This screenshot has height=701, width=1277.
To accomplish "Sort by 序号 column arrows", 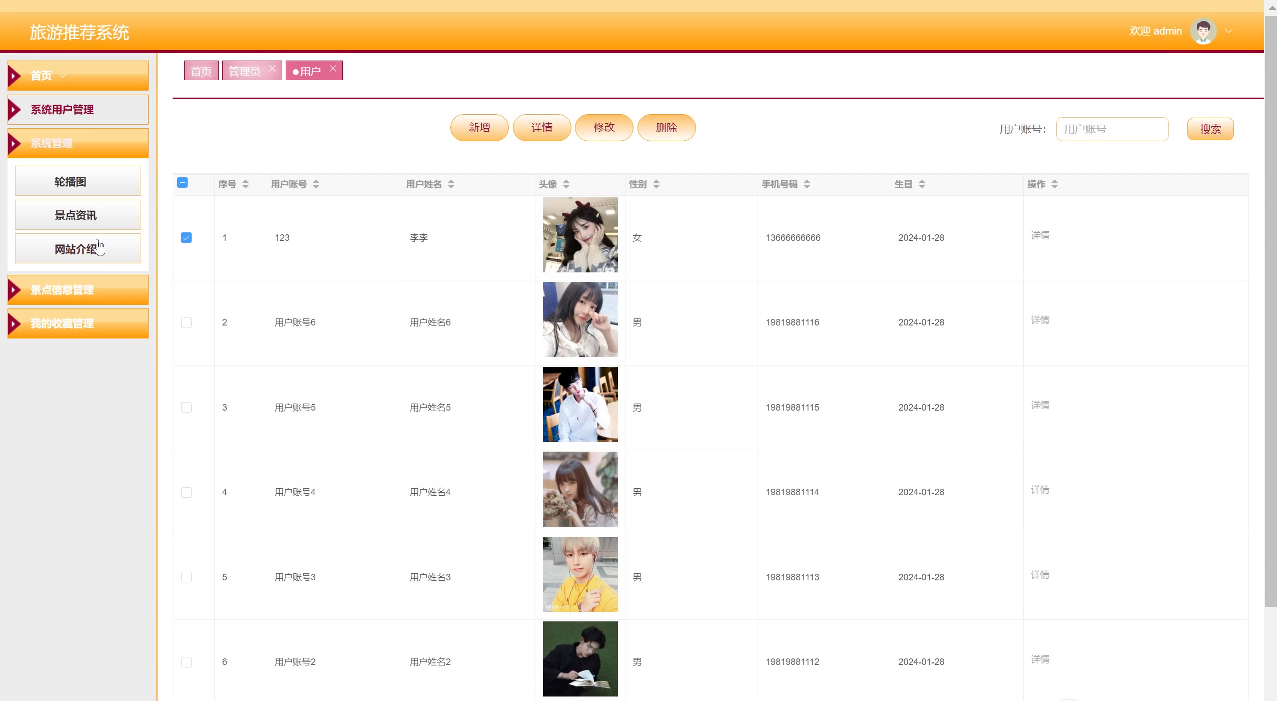I will click(x=245, y=184).
